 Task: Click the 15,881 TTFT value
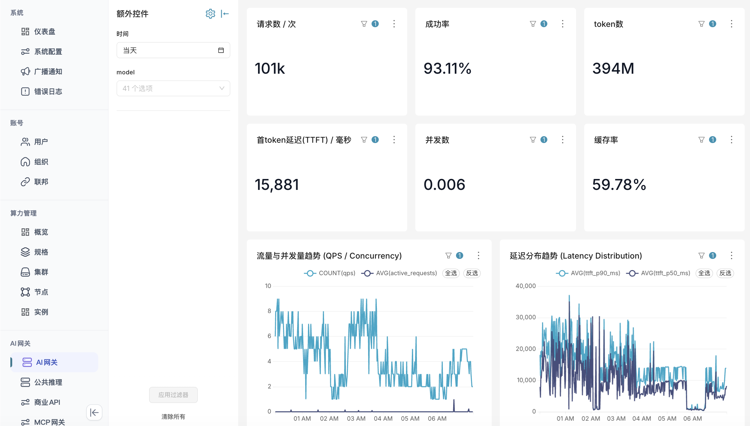click(277, 185)
